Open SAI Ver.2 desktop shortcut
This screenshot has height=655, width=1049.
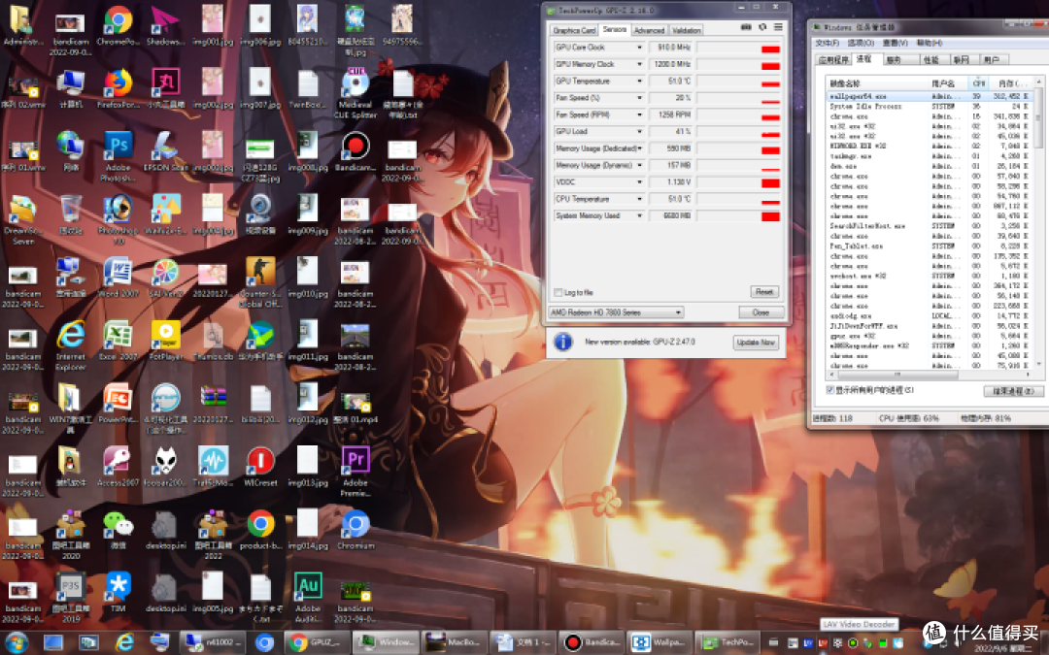tap(165, 278)
